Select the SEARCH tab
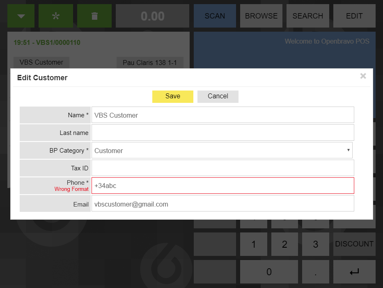This screenshot has width=383, height=288. pyautogui.click(x=307, y=16)
